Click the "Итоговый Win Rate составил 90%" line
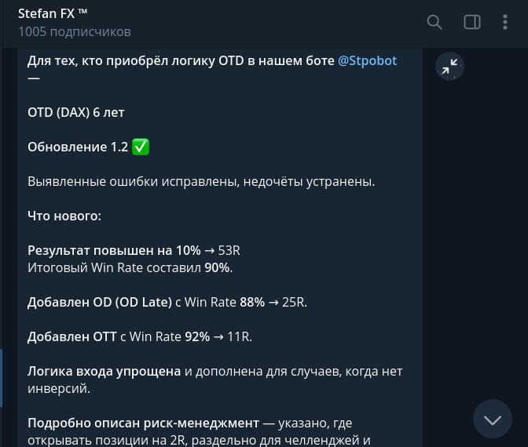Image resolution: width=528 pixels, height=447 pixels. 130,267
